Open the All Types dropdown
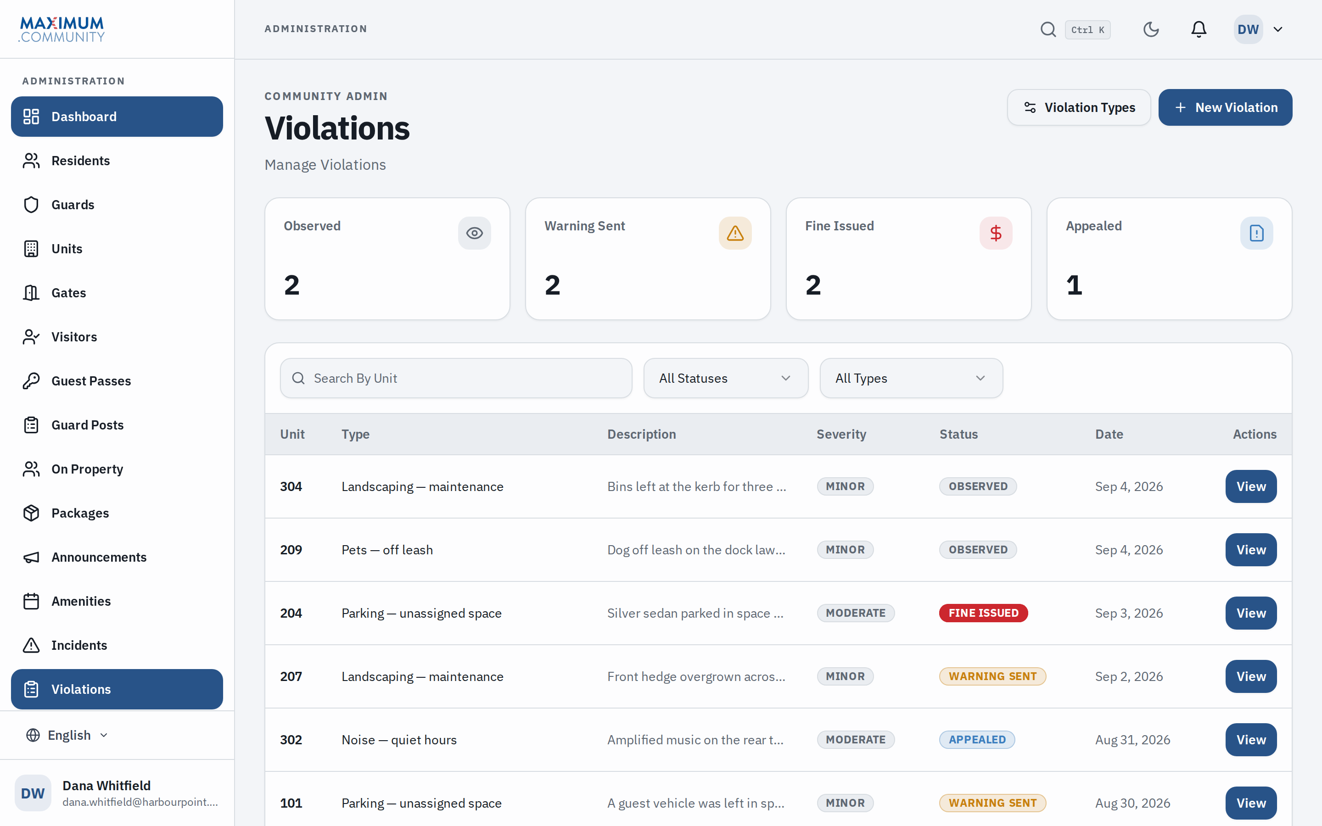This screenshot has height=826, width=1322. (911, 378)
